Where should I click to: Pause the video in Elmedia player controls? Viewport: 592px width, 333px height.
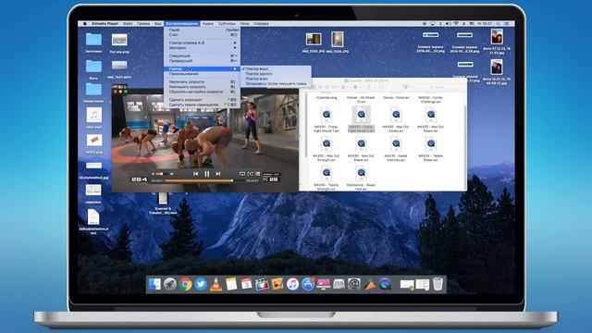tap(207, 174)
